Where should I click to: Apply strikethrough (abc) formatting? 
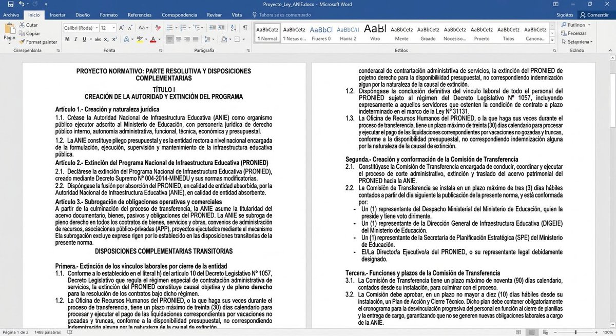pyautogui.click(x=98, y=39)
